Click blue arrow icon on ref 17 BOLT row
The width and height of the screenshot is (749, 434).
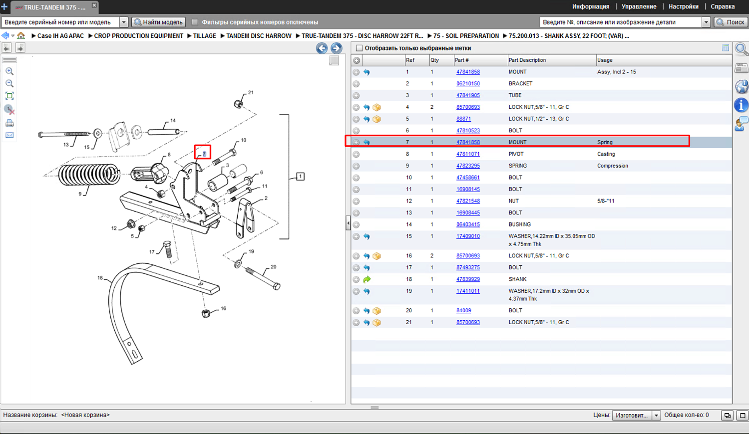(367, 268)
